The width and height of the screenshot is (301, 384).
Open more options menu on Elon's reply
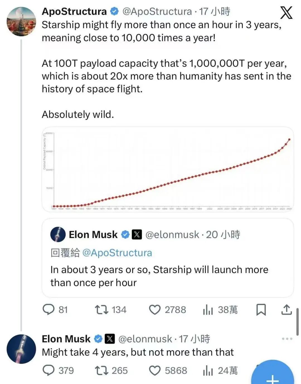pyautogui.click(x=287, y=339)
